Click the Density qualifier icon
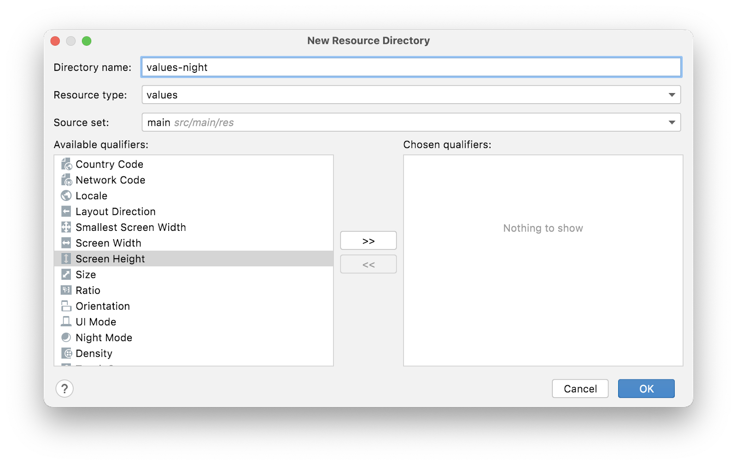 click(x=66, y=353)
